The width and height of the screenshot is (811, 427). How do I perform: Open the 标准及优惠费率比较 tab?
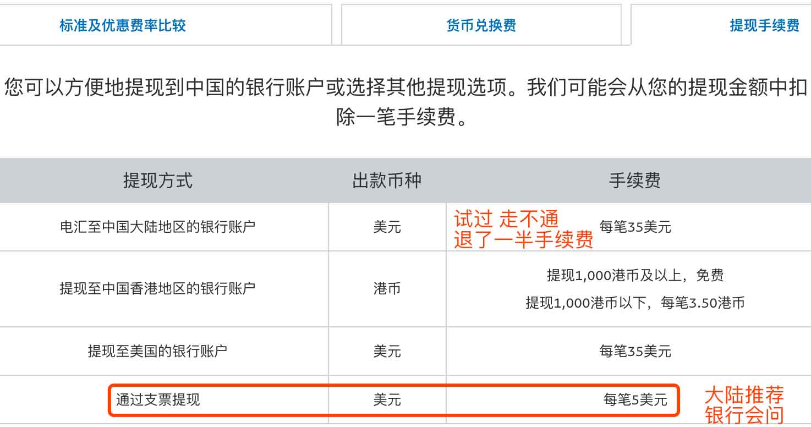123,25
